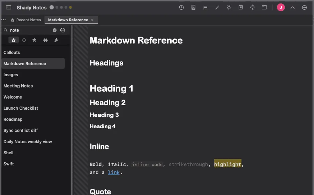Click the 'Heading 1' line
Image resolution: width=314 pixels, height=195 pixels.
[112, 88]
